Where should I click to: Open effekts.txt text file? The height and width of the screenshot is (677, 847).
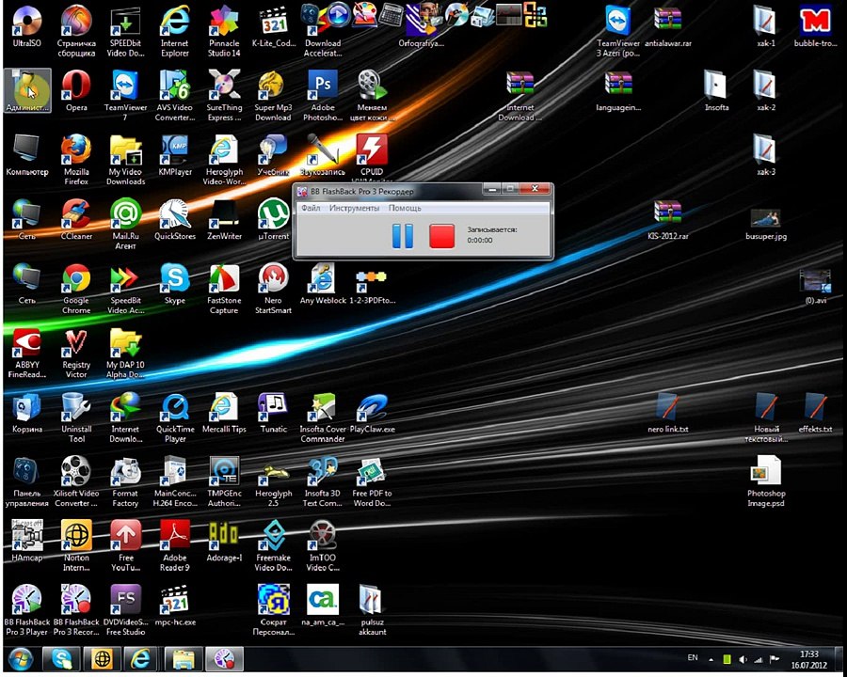coord(815,412)
